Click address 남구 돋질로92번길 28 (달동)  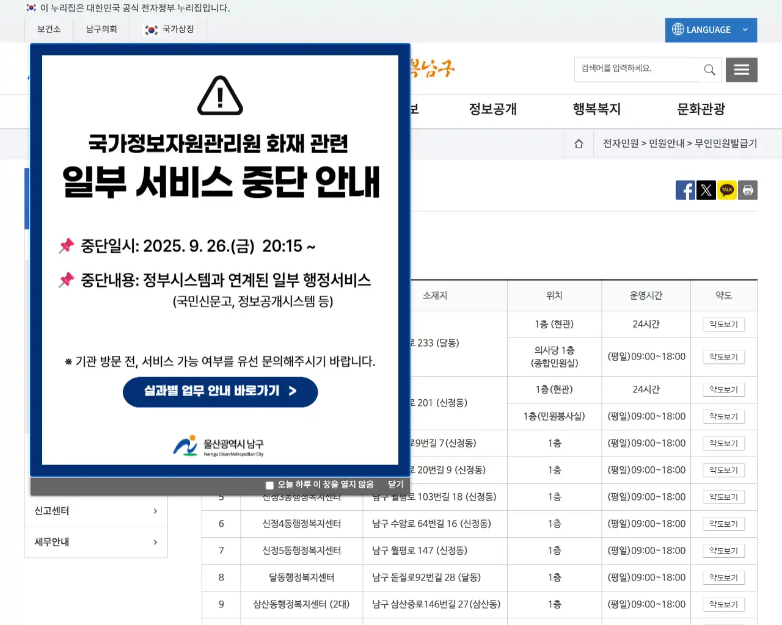pyautogui.click(x=426, y=577)
